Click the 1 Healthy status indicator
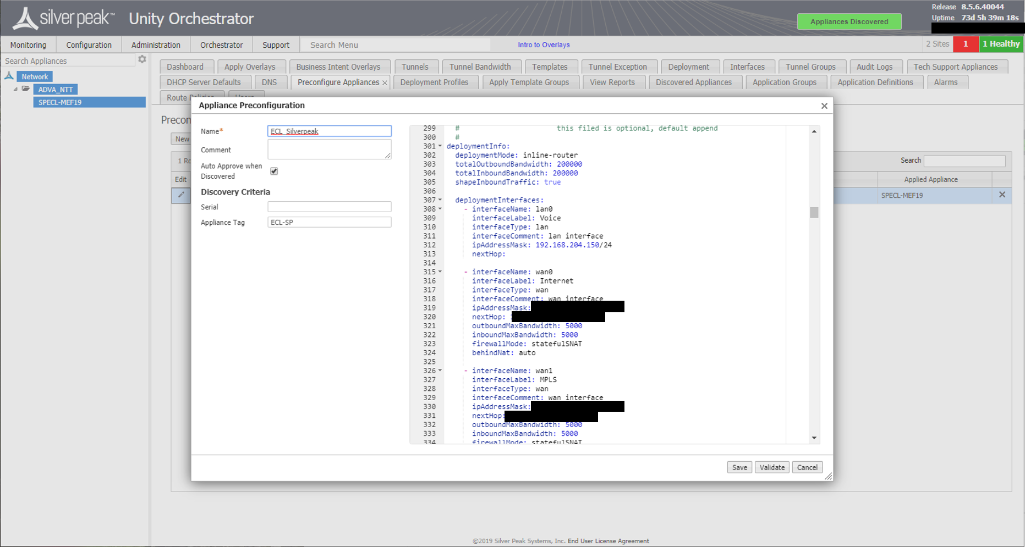The height and width of the screenshot is (547, 1025). [1001, 44]
